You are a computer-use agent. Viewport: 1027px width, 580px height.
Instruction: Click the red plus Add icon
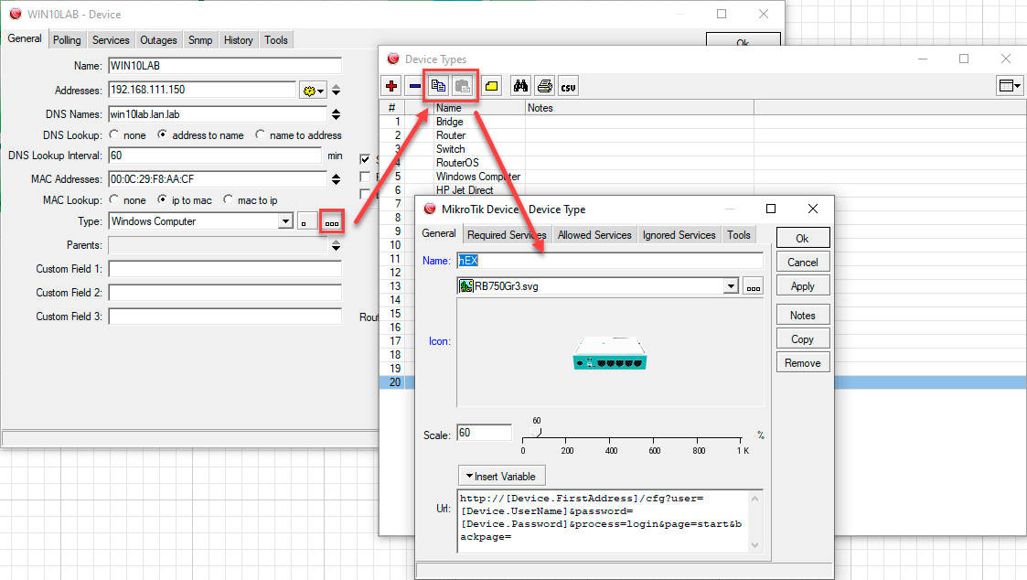391,86
